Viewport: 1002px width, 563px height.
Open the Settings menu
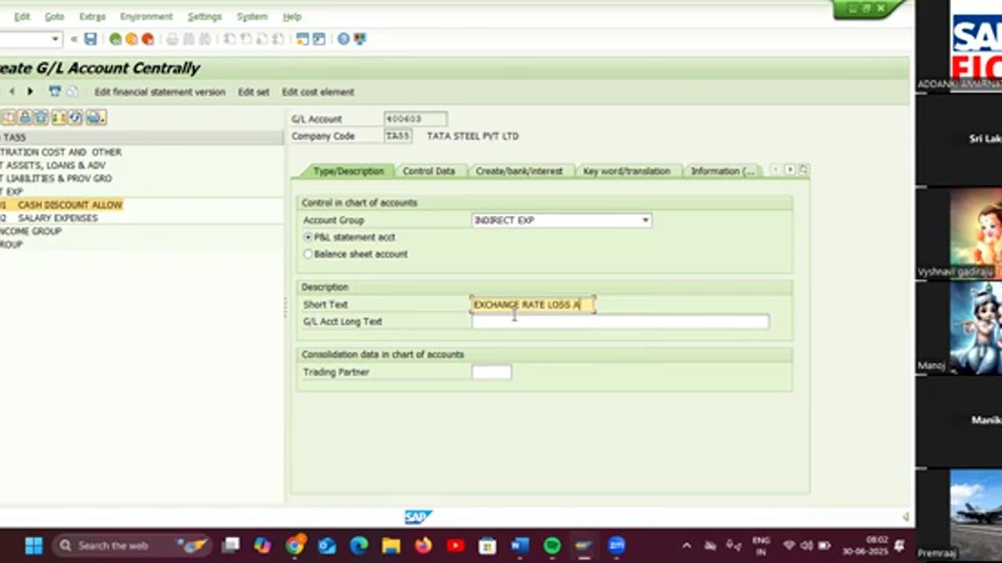pyautogui.click(x=204, y=16)
